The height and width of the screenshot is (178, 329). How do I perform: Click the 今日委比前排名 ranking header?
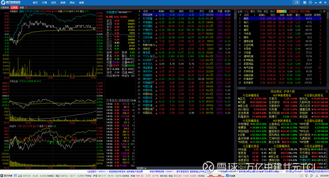(x=313, y=95)
